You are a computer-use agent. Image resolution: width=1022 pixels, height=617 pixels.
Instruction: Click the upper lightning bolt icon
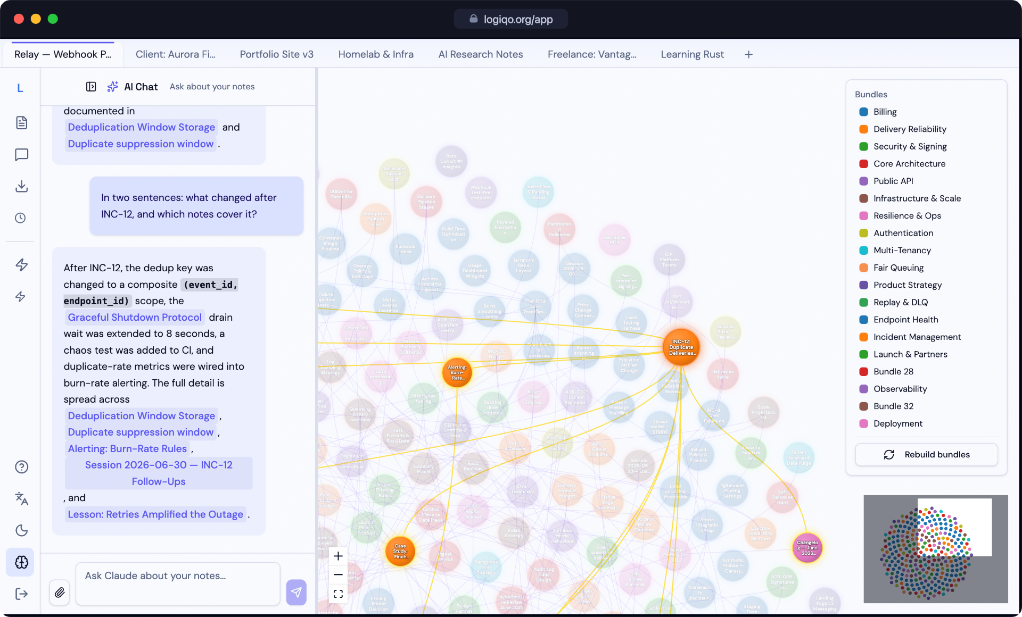[x=21, y=265]
